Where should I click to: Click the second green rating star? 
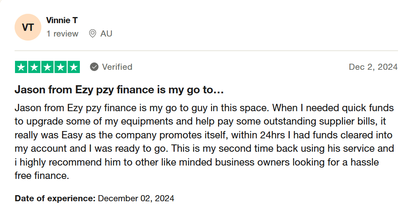coord(34,67)
